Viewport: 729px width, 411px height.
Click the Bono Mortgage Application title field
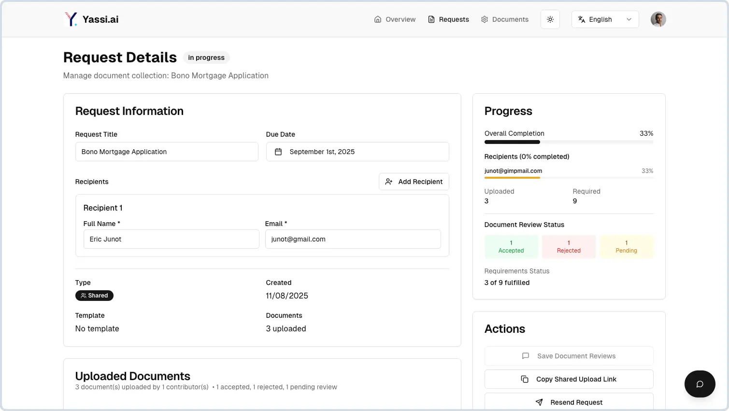tap(167, 151)
